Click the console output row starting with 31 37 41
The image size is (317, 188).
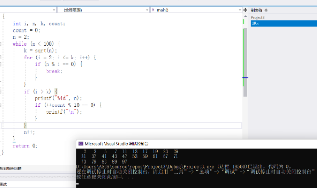[130, 156]
